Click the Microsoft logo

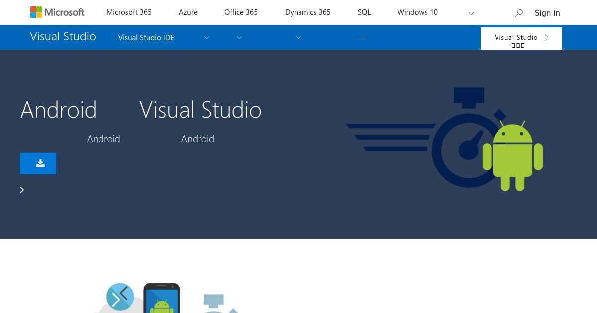[57, 12]
